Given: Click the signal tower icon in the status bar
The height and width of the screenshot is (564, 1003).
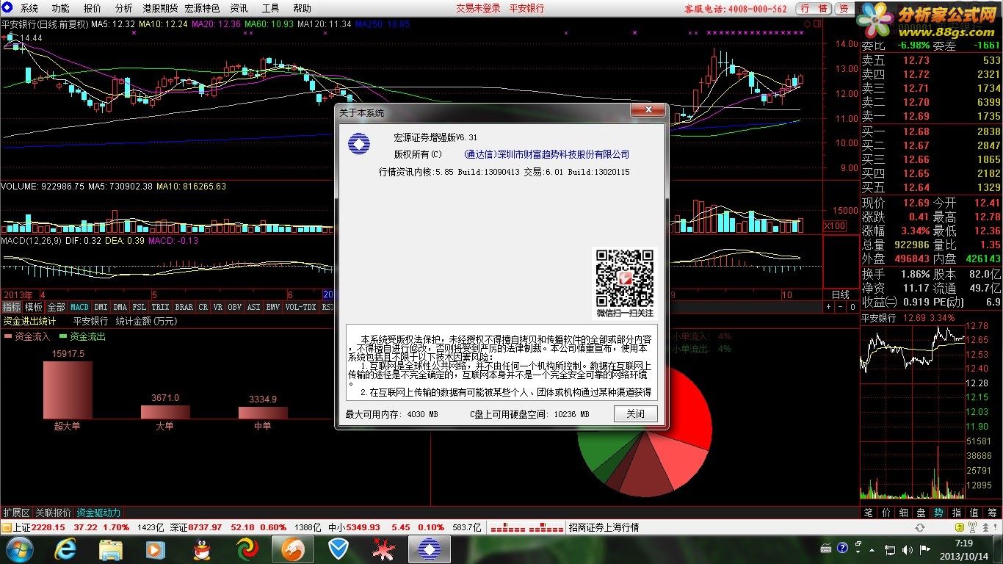Looking at the screenshot, I should point(972,527).
